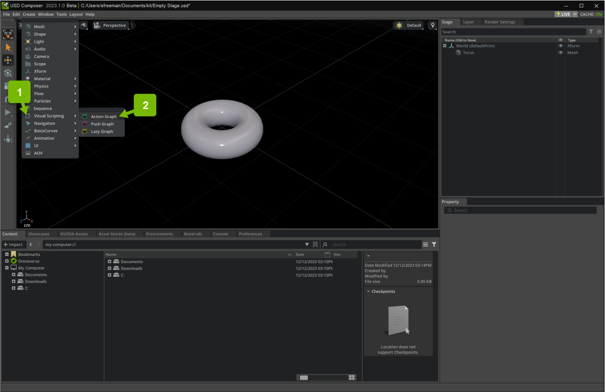605x392 pixels.
Task: Click Action Graph in the submenu
Action: (x=104, y=117)
